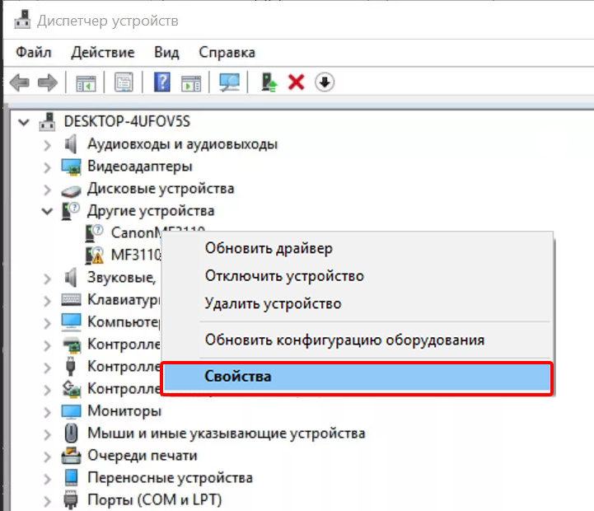
Task: Click the Back arrow in toolbar
Action: click(19, 82)
